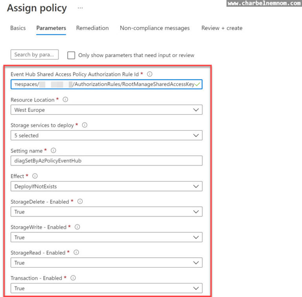
Task: Tick 'Only show parameters that need input' checkbox
Action: click(x=71, y=55)
